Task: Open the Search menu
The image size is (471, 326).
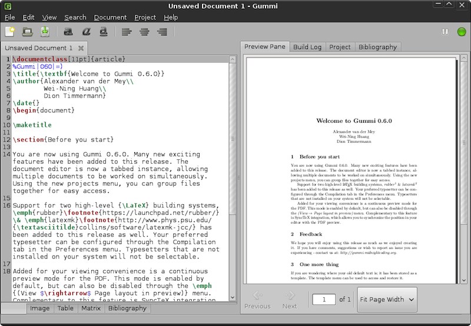Action: pos(75,18)
